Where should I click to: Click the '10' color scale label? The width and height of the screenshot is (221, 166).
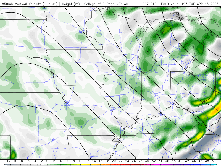pyautogui.click(x=80, y=161)
